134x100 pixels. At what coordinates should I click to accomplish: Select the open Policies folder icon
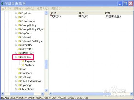tap(19, 57)
